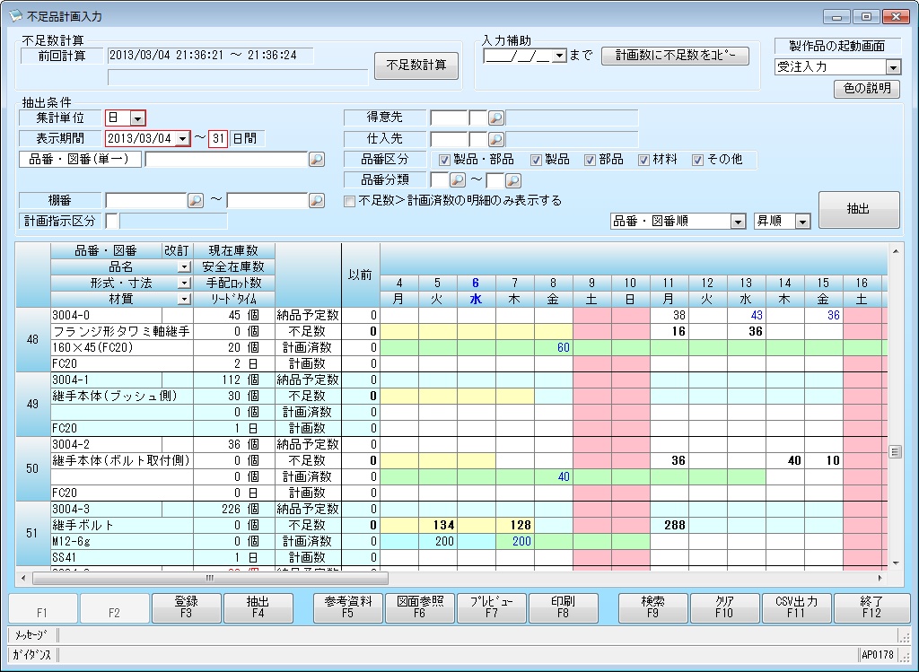
Task: Click the lookup icon for 品番・図番 field
Action: [316, 160]
